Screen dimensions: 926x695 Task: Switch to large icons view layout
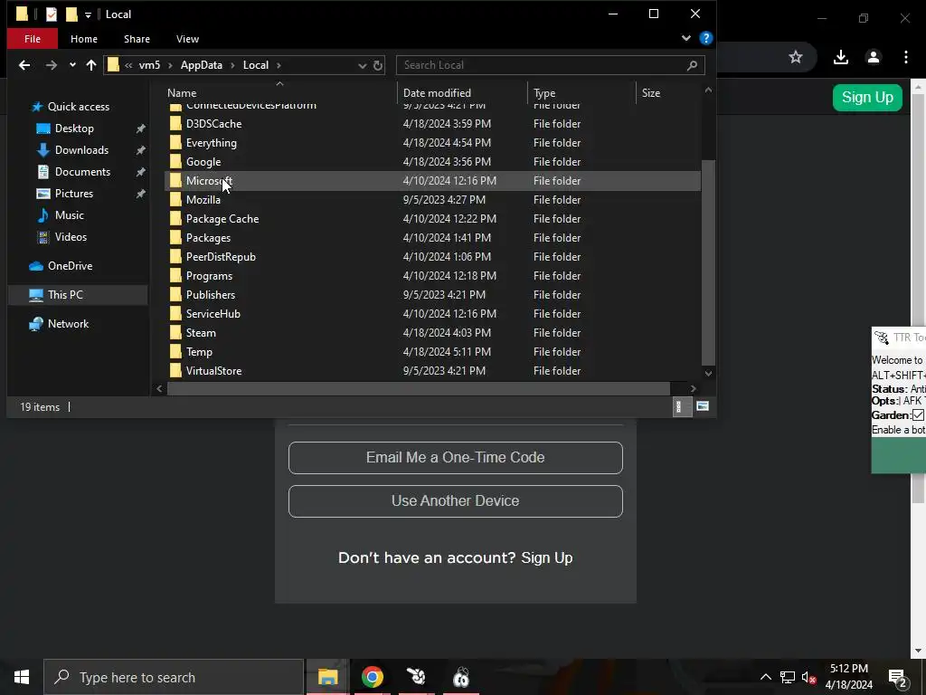point(702,406)
